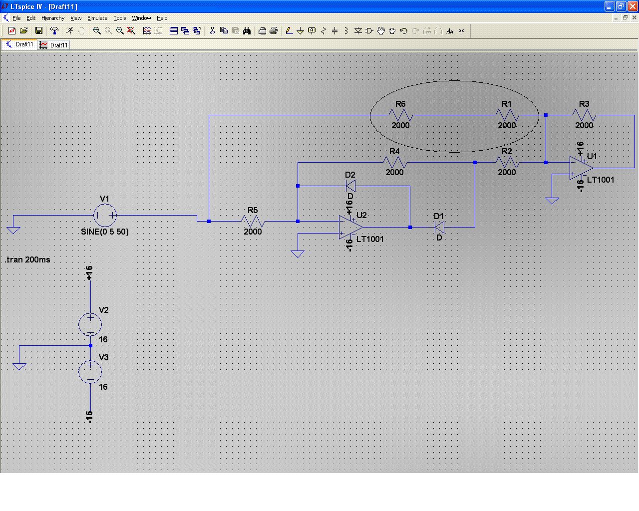639x511 pixels.
Task: Pick the Resistor tool in toolbar
Action: point(323,31)
